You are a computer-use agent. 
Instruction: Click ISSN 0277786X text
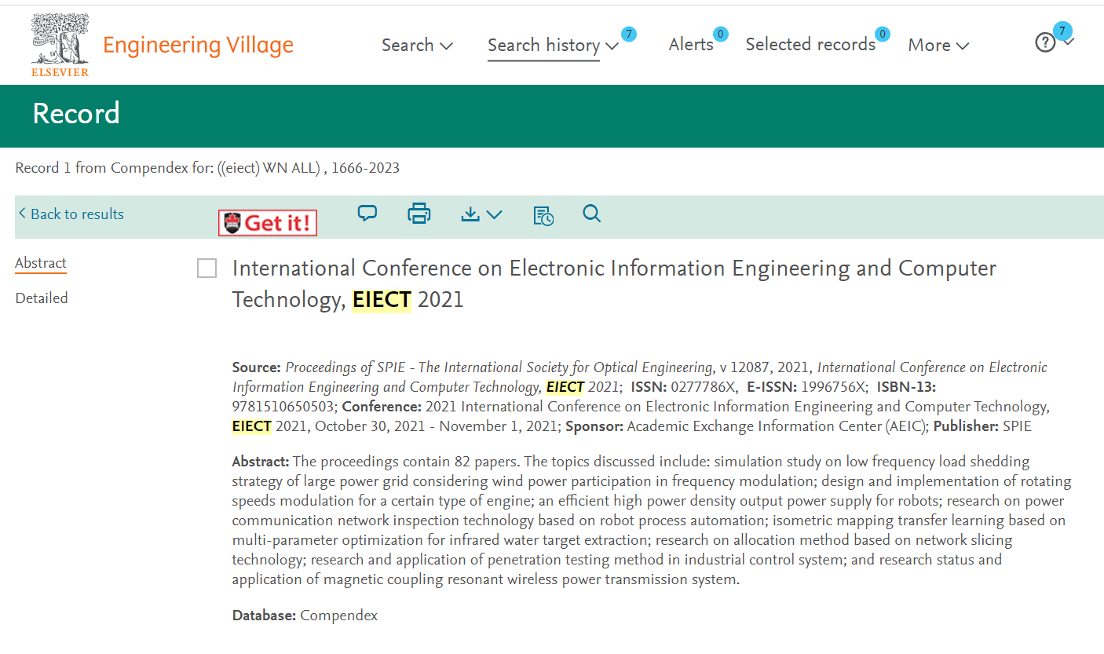click(x=683, y=387)
